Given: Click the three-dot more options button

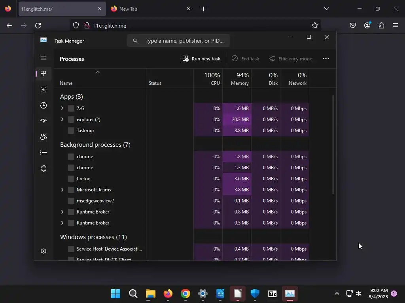Looking at the screenshot, I should click(326, 59).
